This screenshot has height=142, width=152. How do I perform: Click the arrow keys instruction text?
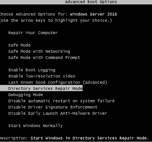[x=56, y=20]
